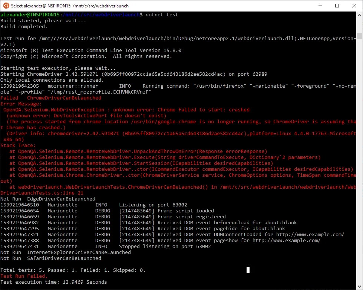This screenshot has height=290, width=363.
Task: Click the scrollbar up arrow
Action: [x=359, y=15]
